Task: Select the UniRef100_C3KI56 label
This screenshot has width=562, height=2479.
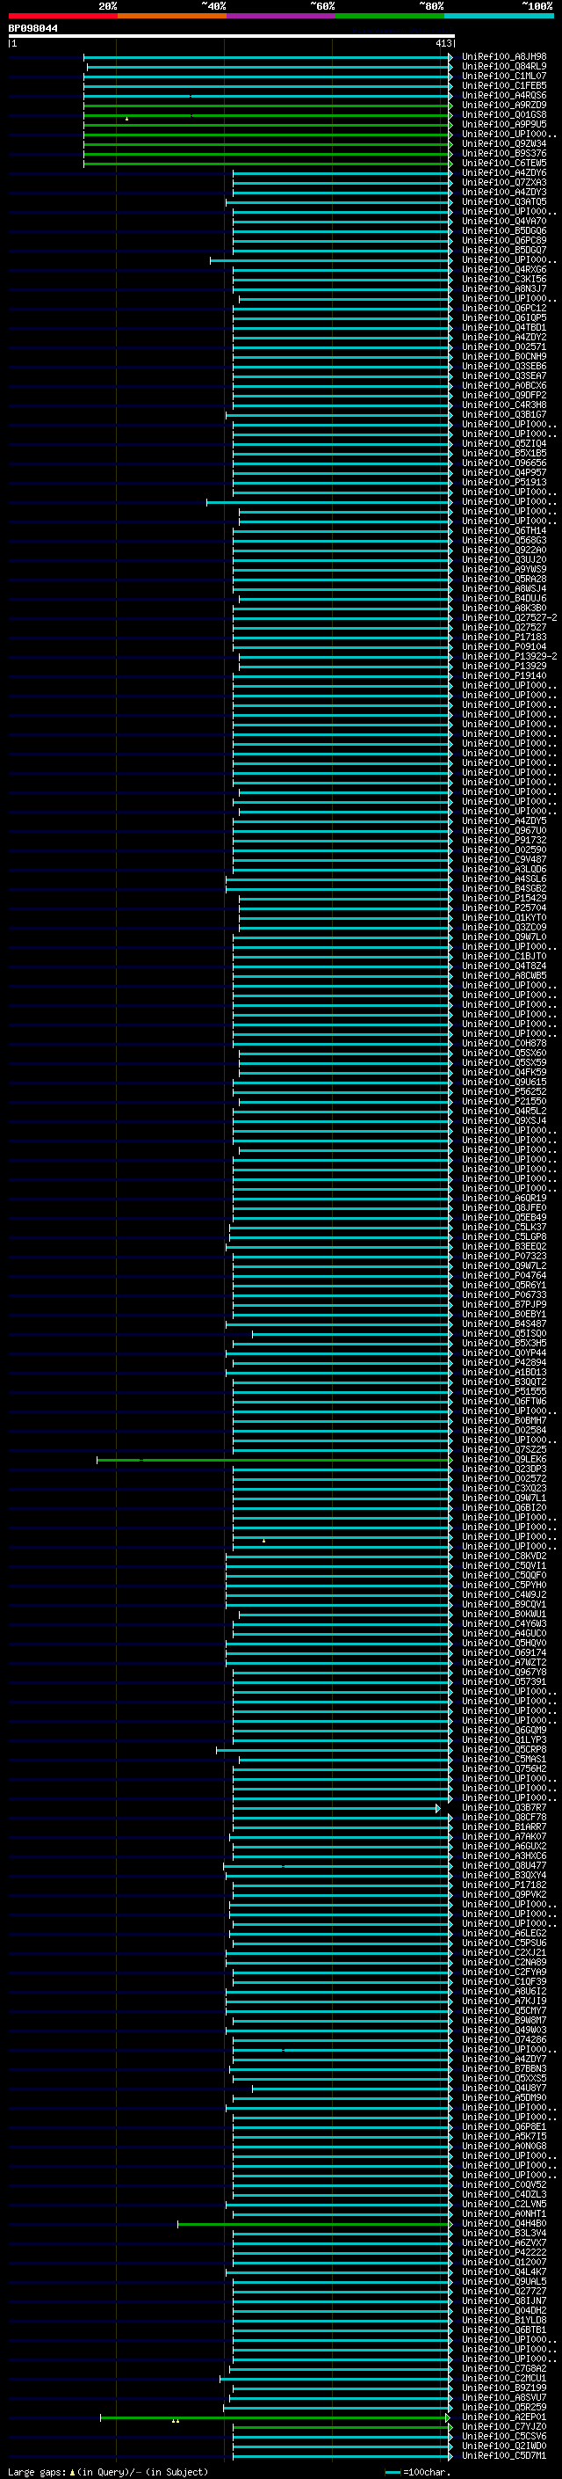Action: [503, 279]
